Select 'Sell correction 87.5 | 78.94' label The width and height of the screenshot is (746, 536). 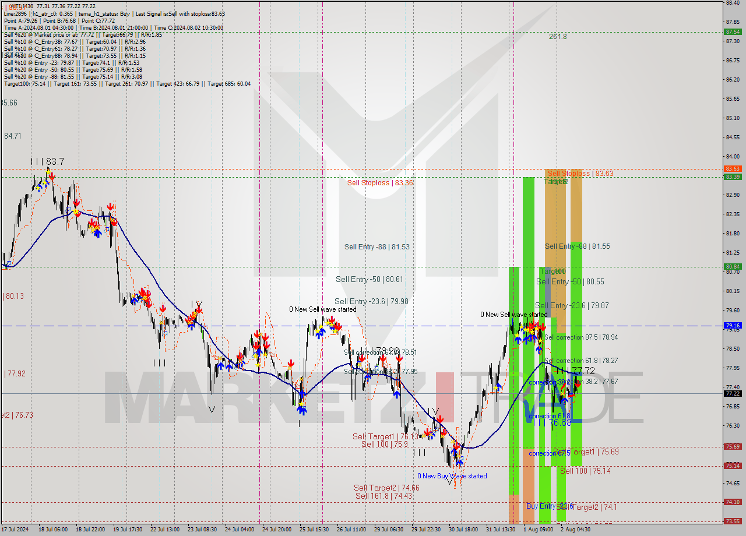[581, 337]
